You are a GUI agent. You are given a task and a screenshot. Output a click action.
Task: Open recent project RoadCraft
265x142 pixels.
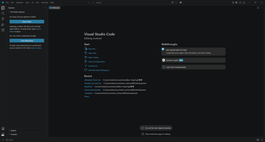88,86
